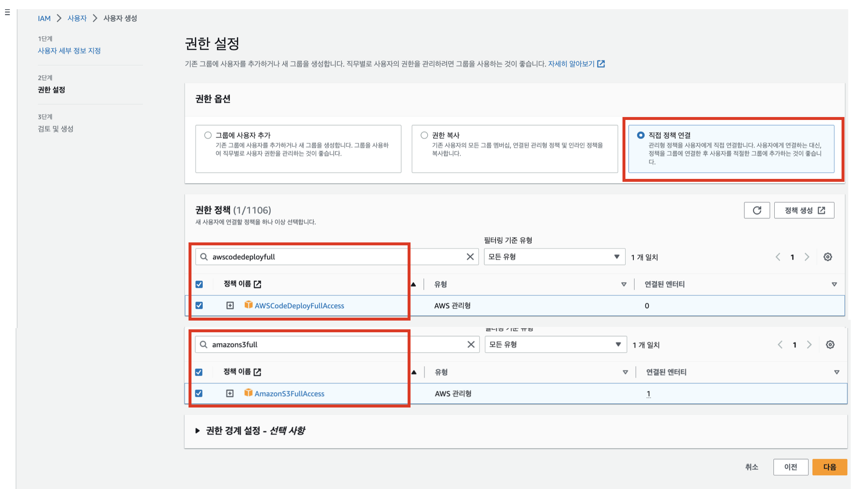Go to next page in S3 table
The height and width of the screenshot is (489, 852).
809,345
